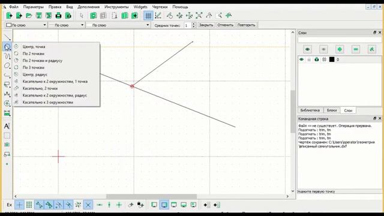The height and width of the screenshot is (216, 384).
Task: Switch to the Библиотека tab
Action: (x=310, y=110)
